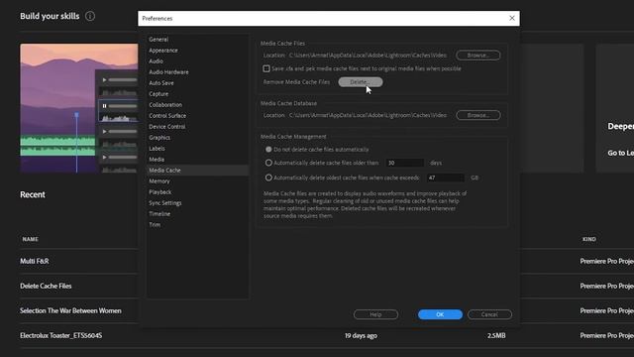Open the Appearance preferences category
The image size is (634, 357).
click(x=163, y=51)
